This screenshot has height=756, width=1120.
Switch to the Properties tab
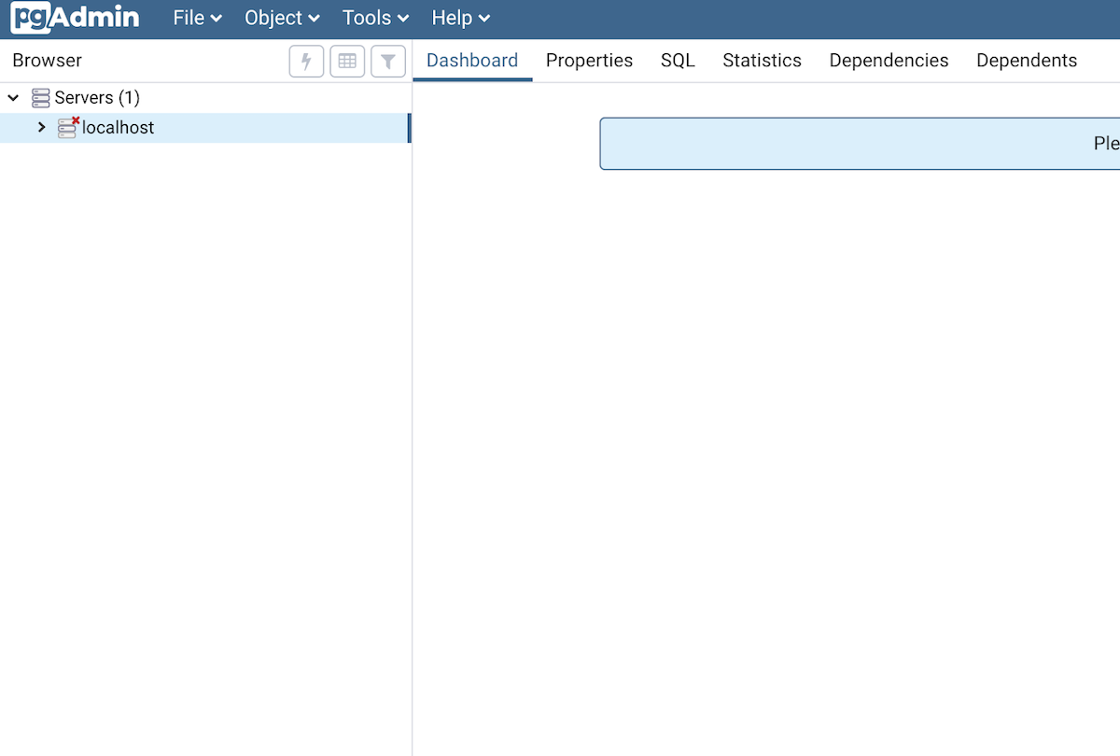pyautogui.click(x=589, y=61)
